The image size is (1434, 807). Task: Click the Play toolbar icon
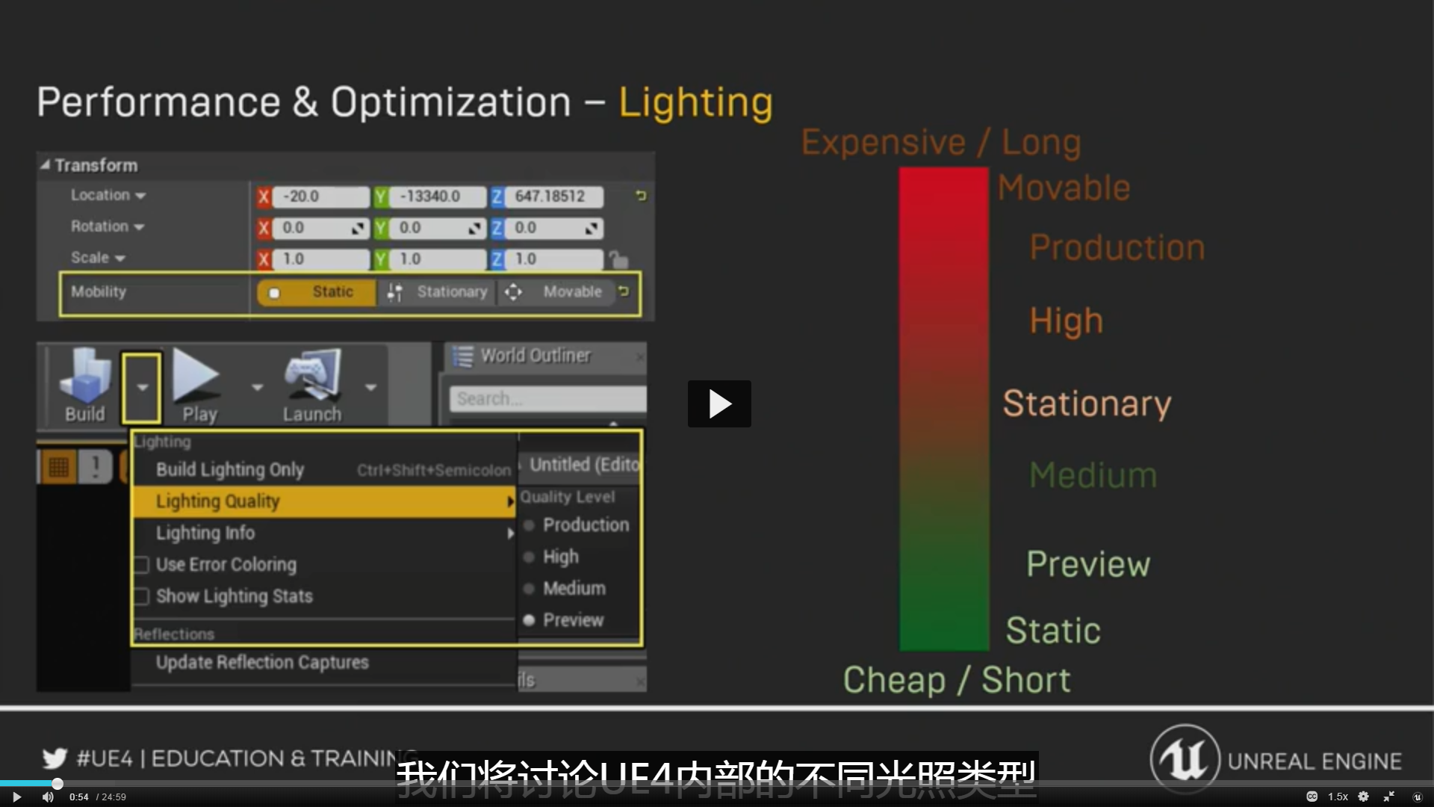(x=197, y=386)
